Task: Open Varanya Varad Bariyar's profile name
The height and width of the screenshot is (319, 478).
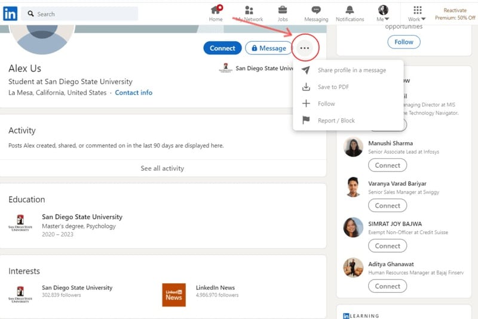Action: pos(397,184)
